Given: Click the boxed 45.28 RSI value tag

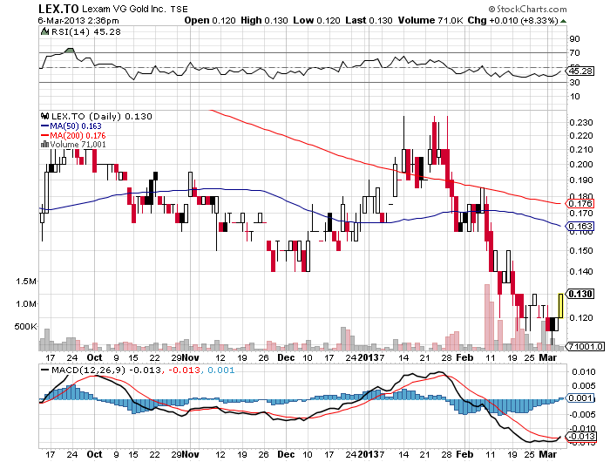Looking at the screenshot, I should [x=579, y=71].
